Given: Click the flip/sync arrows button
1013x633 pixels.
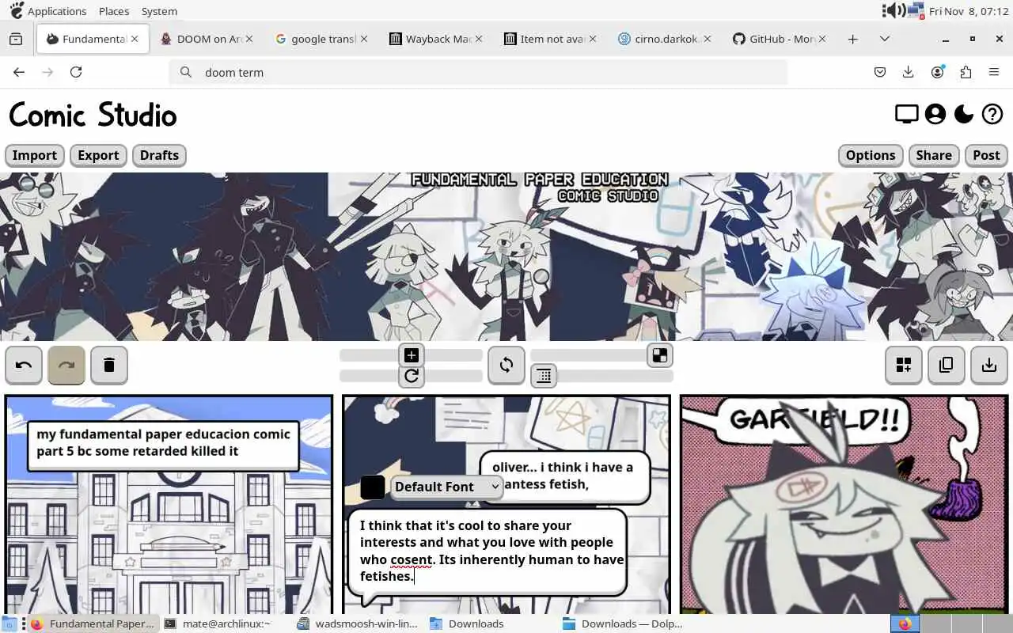Looking at the screenshot, I should click(506, 365).
